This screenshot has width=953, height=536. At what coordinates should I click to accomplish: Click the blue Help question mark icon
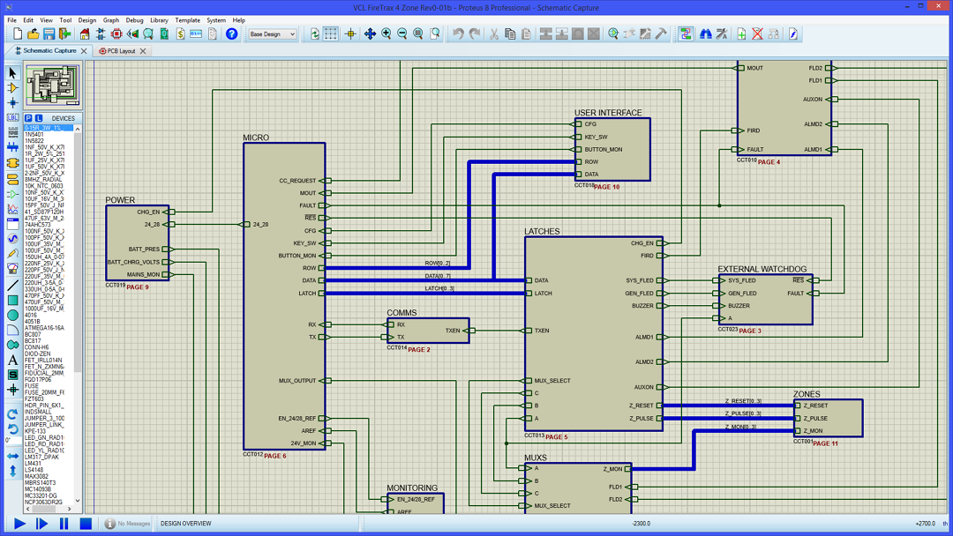click(x=231, y=34)
